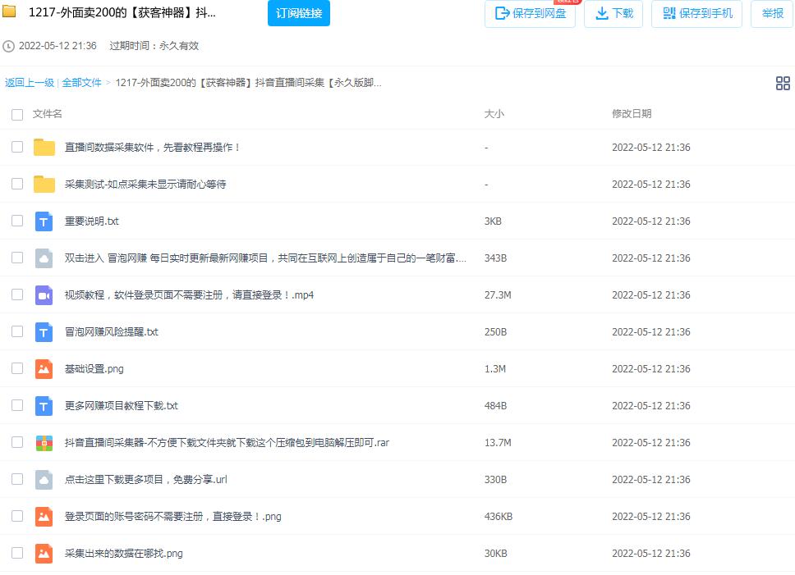The width and height of the screenshot is (795, 575).
Task: Click 全部文件 breadcrumb link
Action: pyautogui.click(x=81, y=83)
